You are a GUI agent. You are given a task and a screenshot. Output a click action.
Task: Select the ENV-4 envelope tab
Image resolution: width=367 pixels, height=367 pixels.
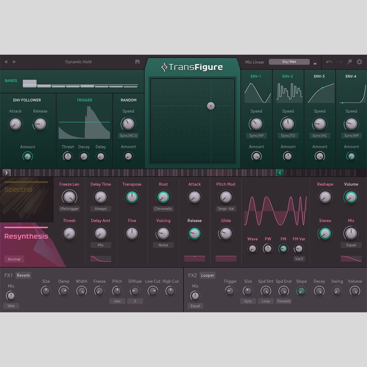(351, 76)
